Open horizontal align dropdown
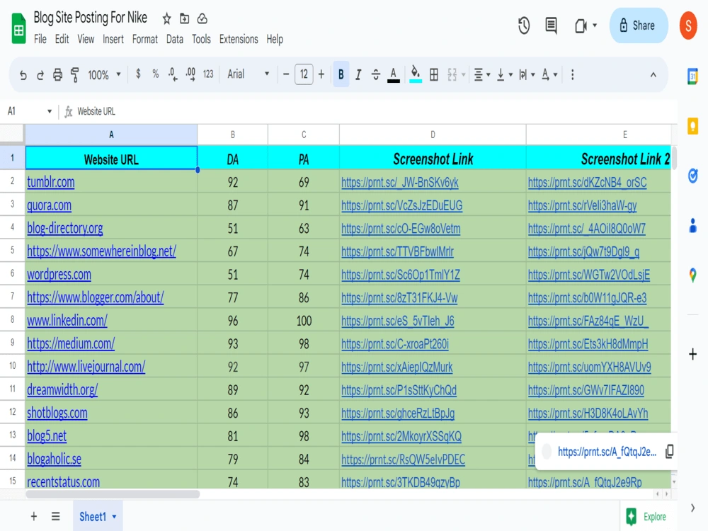 pyautogui.click(x=482, y=74)
